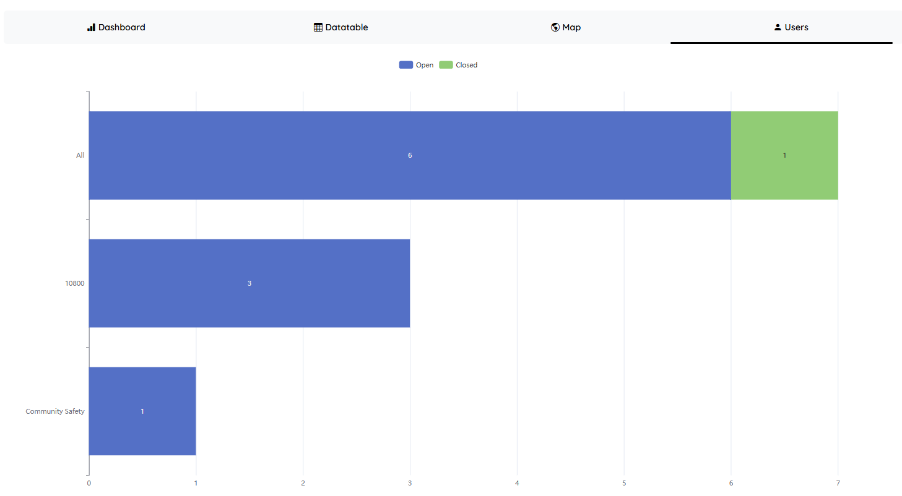The image size is (902, 496).
Task: Click the x-axis value '2'
Action: tap(303, 483)
